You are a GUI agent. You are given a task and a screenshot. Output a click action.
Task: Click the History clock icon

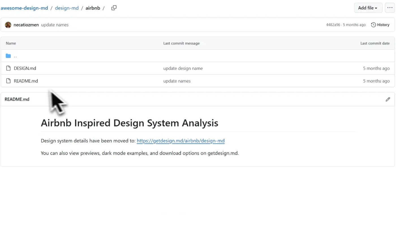pyautogui.click(x=373, y=25)
